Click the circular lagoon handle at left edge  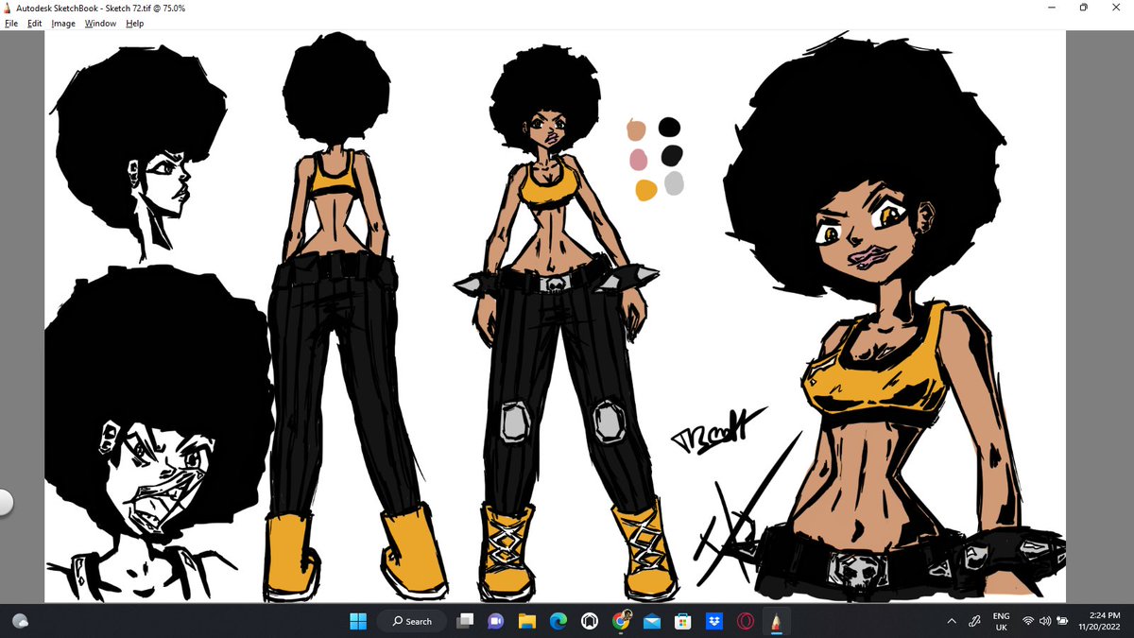point(5,502)
